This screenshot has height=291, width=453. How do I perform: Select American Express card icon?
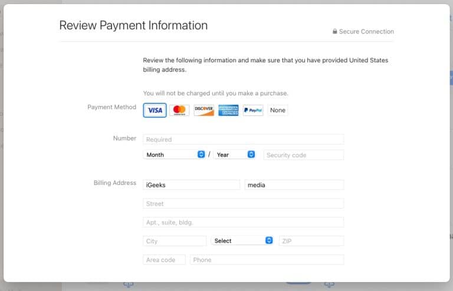(228, 110)
